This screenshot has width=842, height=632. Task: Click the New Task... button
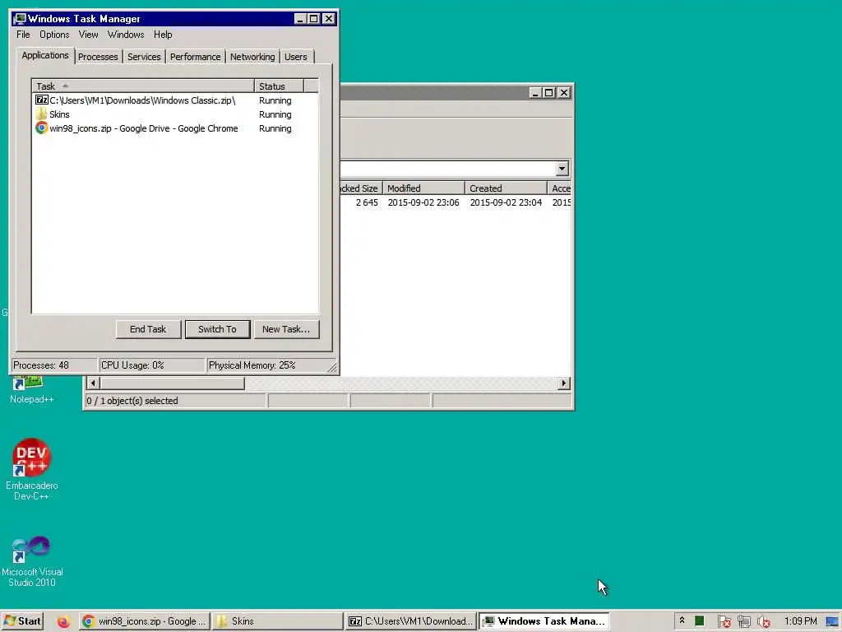pos(286,329)
